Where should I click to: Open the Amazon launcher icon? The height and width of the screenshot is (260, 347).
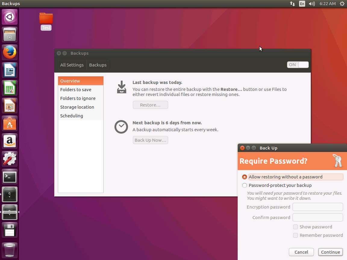coord(10,141)
